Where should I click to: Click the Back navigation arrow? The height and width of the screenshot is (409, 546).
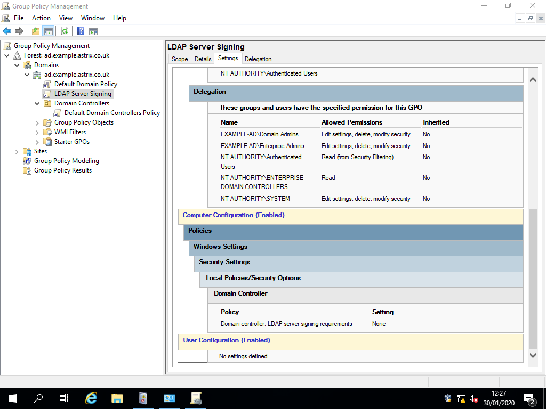[7, 31]
